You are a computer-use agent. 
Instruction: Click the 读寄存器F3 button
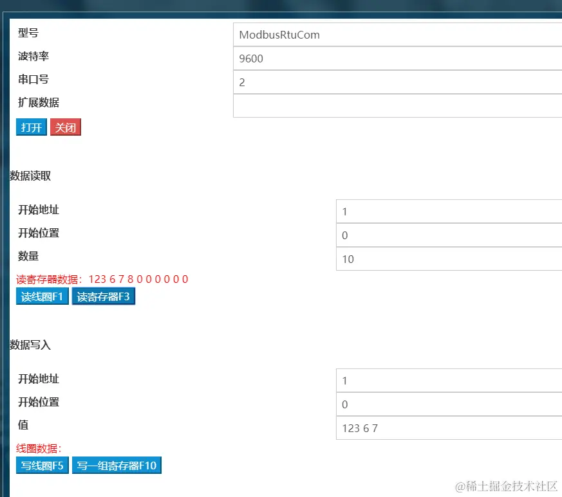click(x=104, y=296)
